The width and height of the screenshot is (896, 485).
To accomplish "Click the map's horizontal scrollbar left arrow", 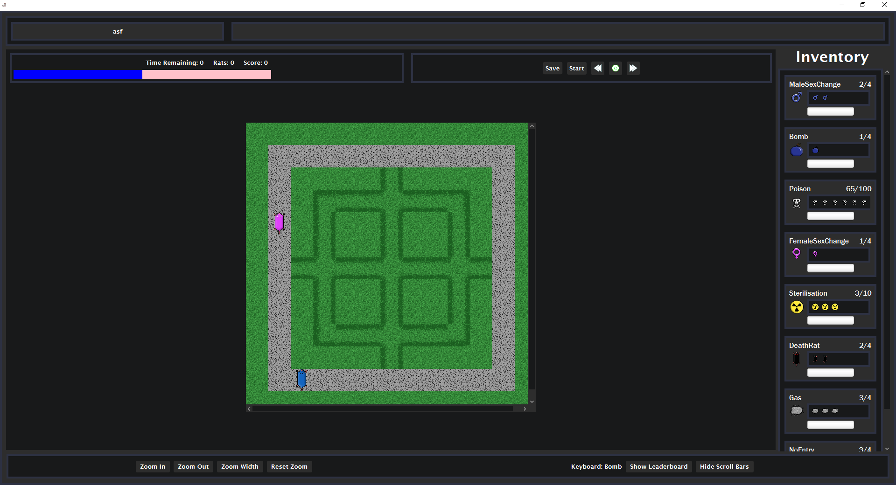I will click(249, 409).
